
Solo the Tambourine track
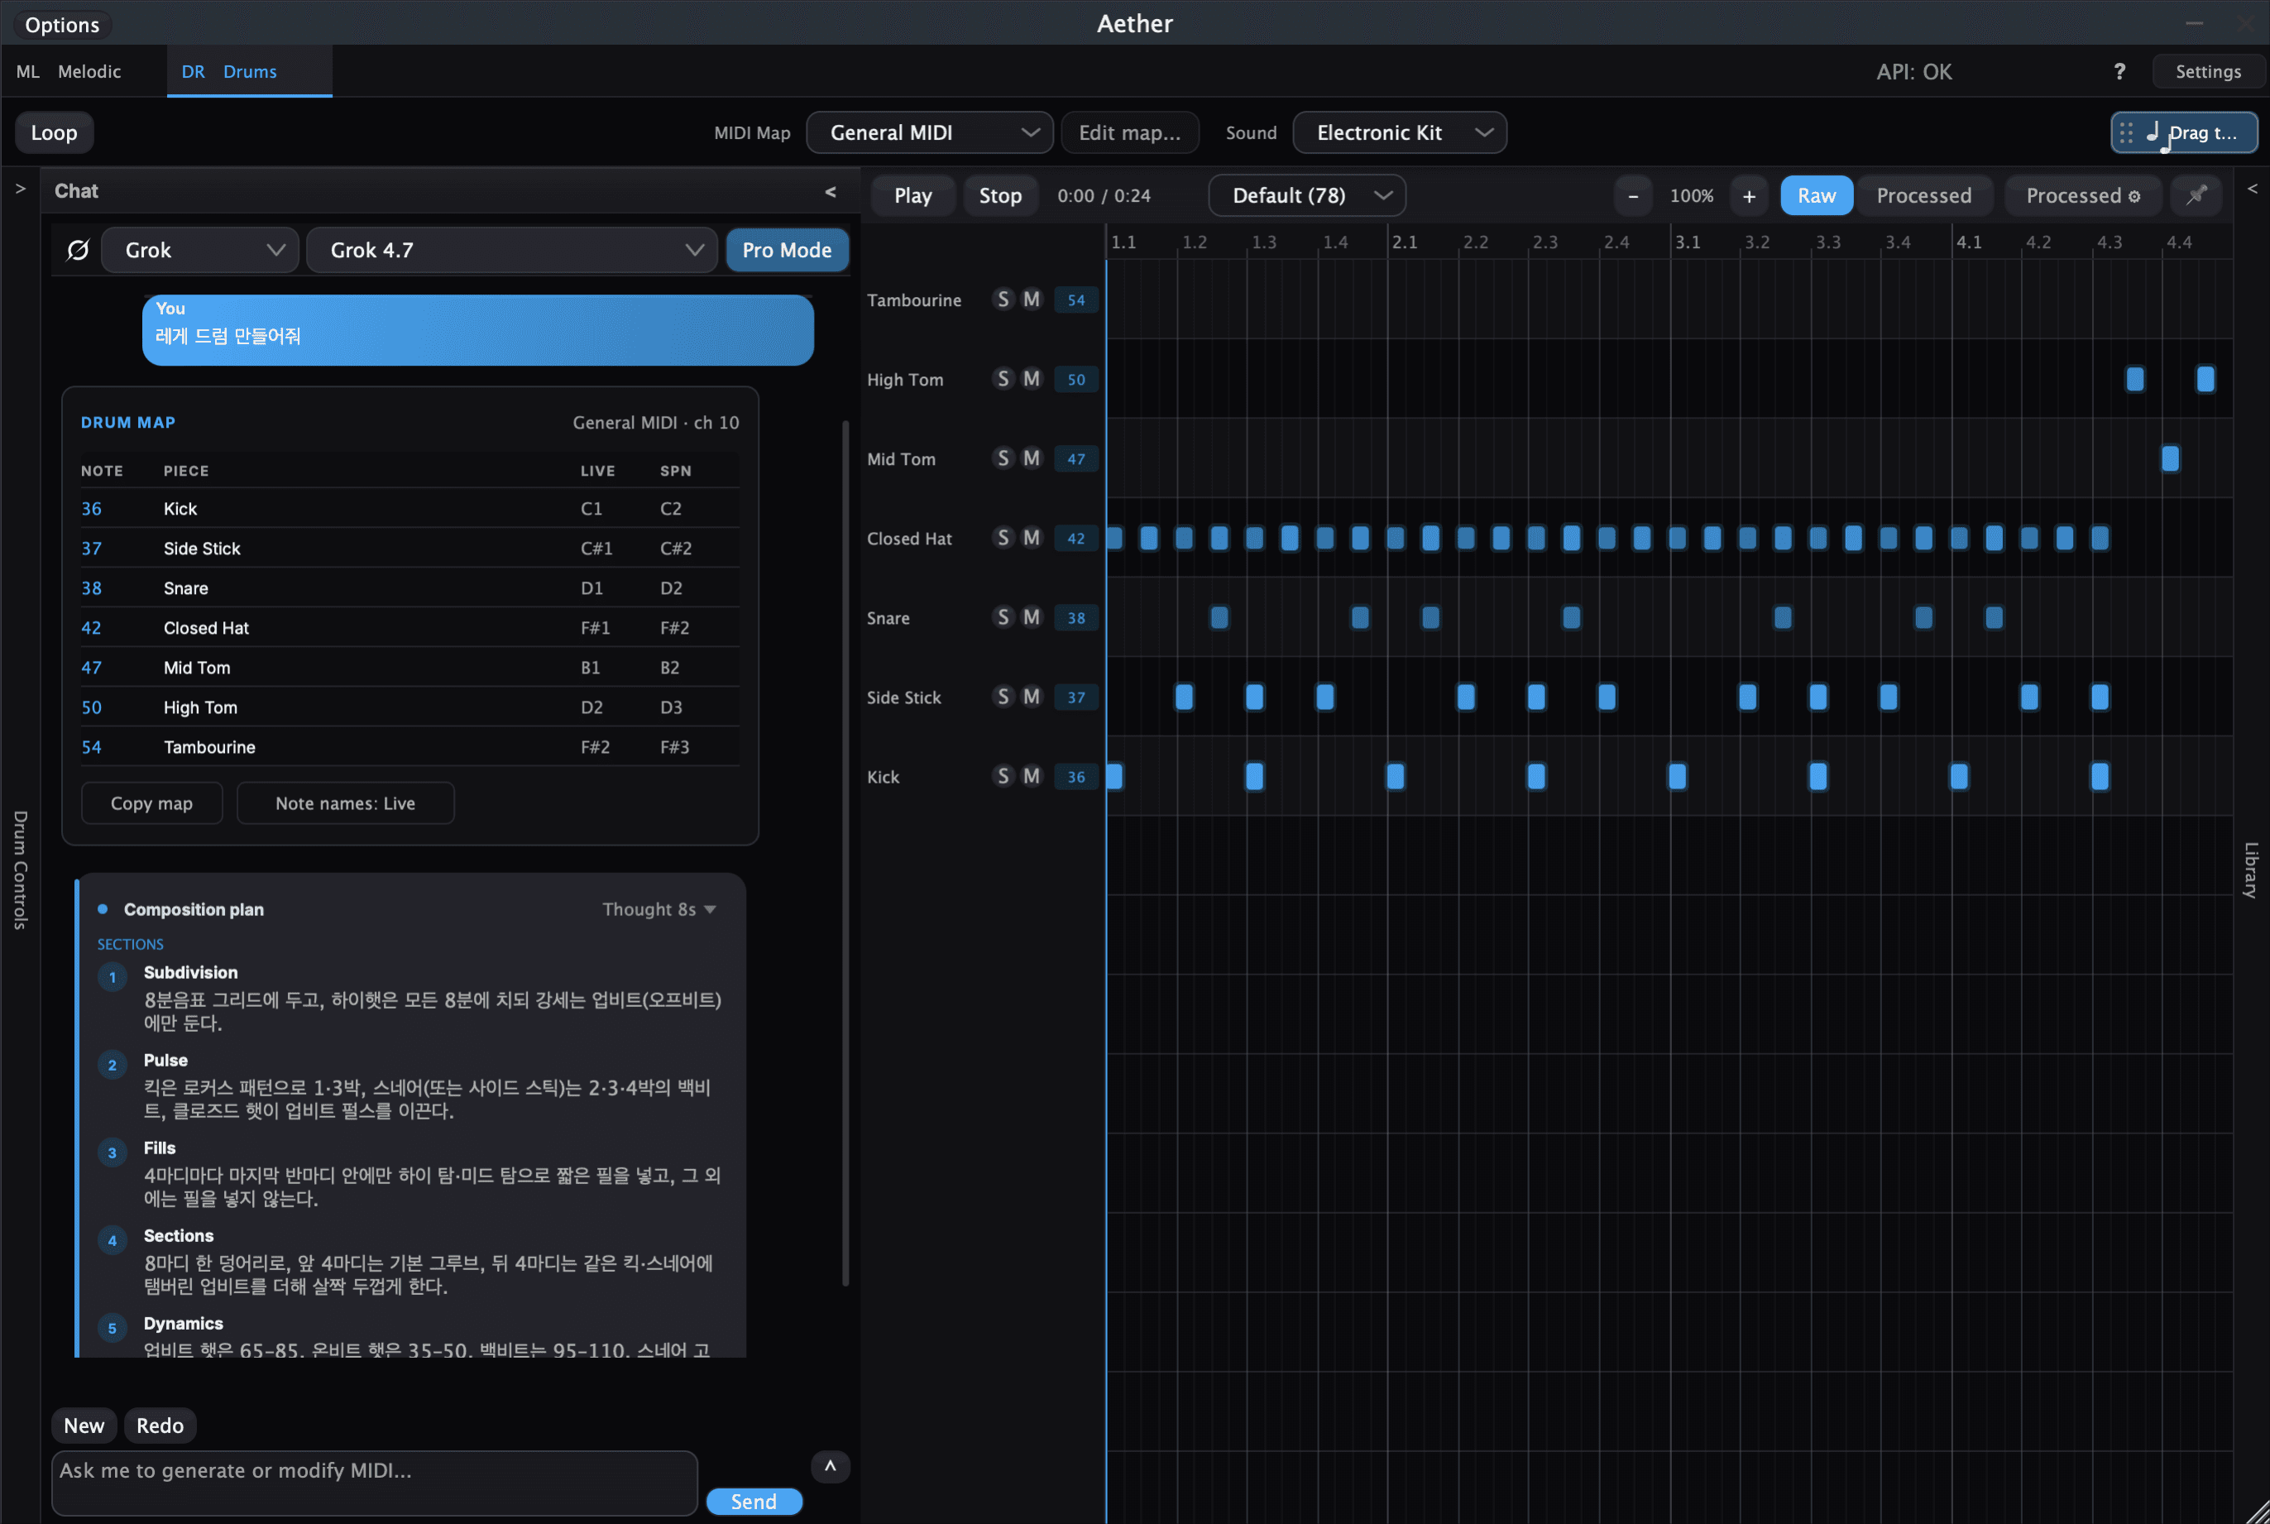pos(1003,300)
